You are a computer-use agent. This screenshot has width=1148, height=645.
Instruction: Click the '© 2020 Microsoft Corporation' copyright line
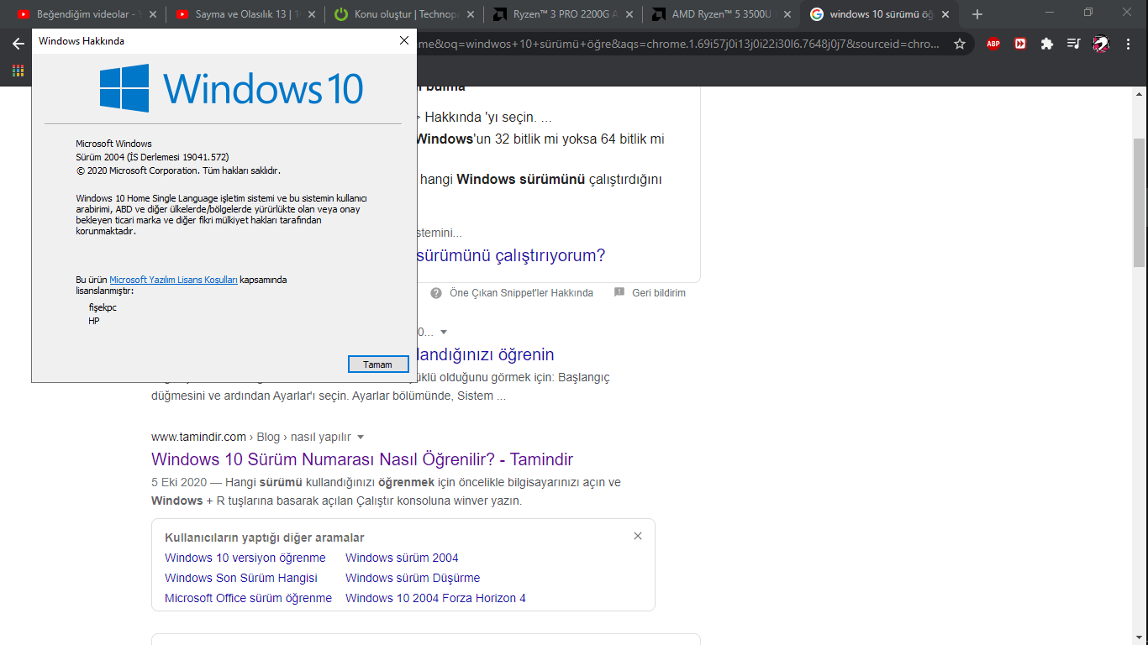pyautogui.click(x=177, y=170)
